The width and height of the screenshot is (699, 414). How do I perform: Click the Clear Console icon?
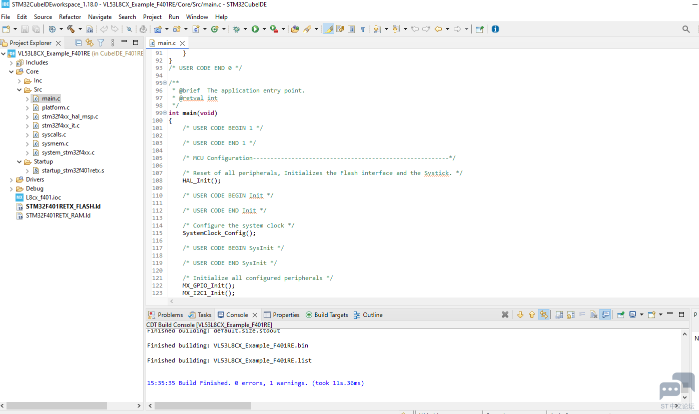coord(593,314)
